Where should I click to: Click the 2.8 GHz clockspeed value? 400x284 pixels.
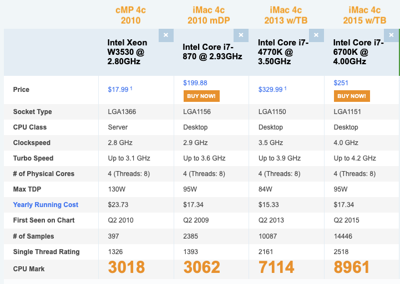[120, 143]
